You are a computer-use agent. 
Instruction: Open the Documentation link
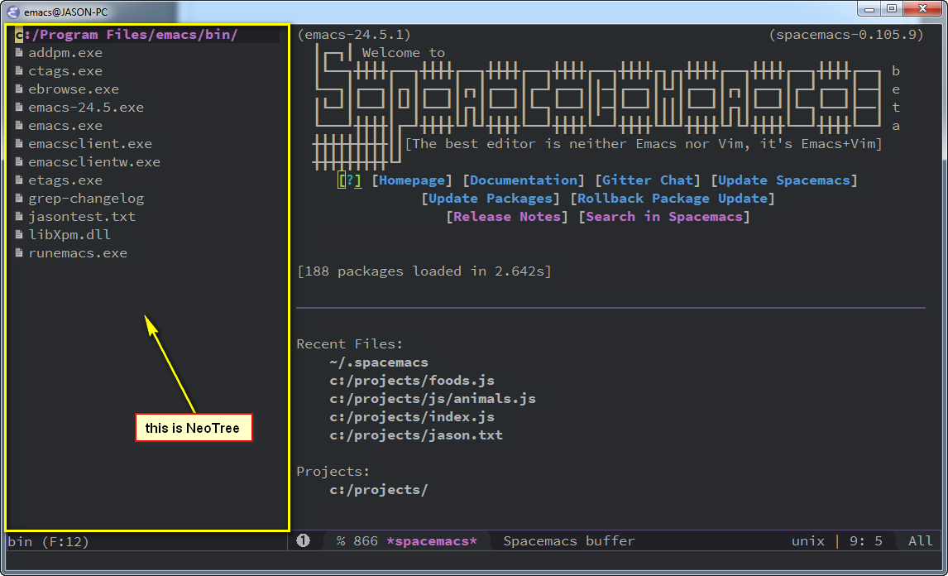point(524,180)
